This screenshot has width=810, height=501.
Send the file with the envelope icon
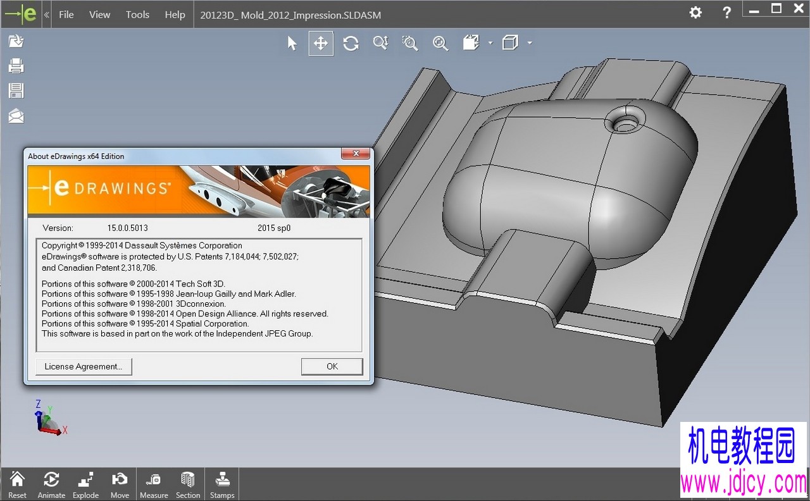16,116
